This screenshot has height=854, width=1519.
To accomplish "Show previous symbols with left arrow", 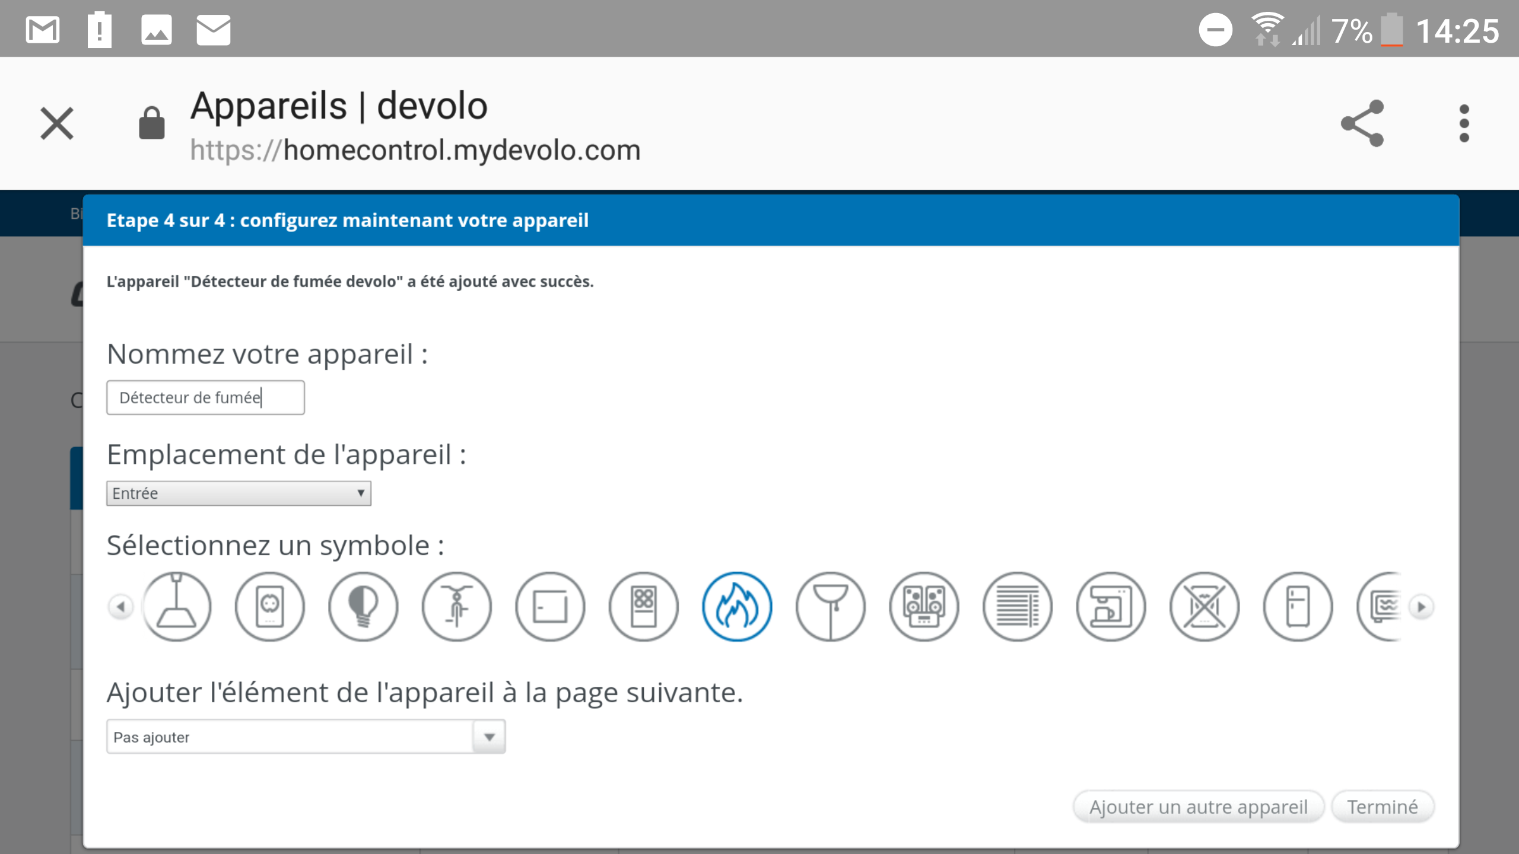I will (x=121, y=607).
